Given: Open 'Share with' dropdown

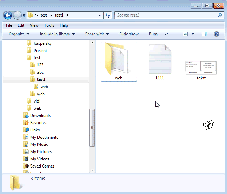Looking at the screenshot, I should click(97, 34).
